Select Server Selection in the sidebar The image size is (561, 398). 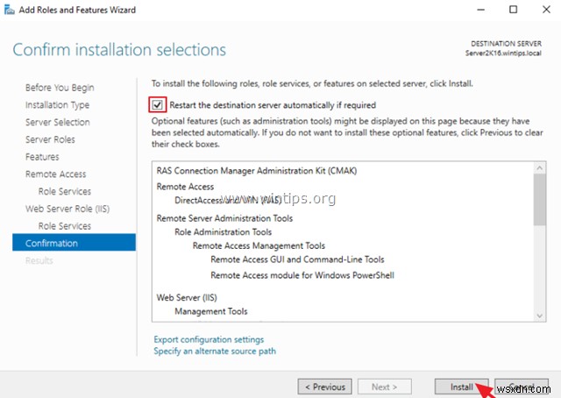click(57, 122)
